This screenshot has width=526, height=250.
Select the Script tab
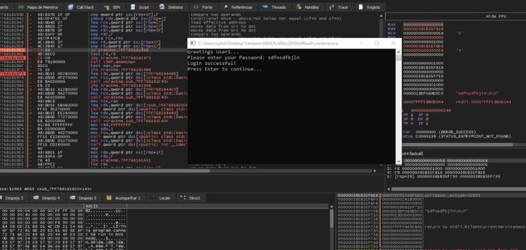coord(140,7)
